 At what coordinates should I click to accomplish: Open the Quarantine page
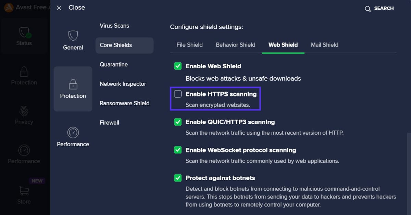(114, 64)
